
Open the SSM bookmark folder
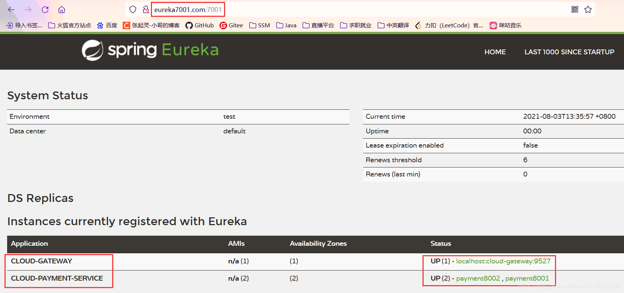point(260,25)
